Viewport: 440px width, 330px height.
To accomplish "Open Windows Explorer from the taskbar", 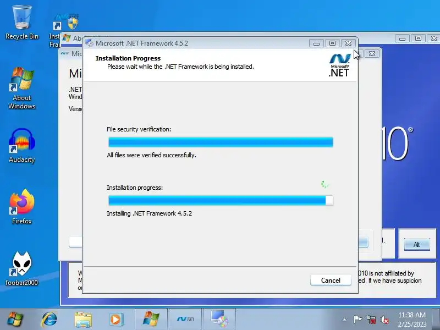I will (83, 320).
